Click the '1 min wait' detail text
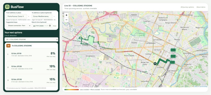This screenshot has width=211, height=95. 22,56
